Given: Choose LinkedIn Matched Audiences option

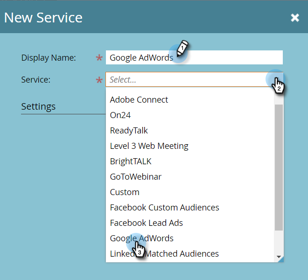Looking at the screenshot, I should click(190, 254).
